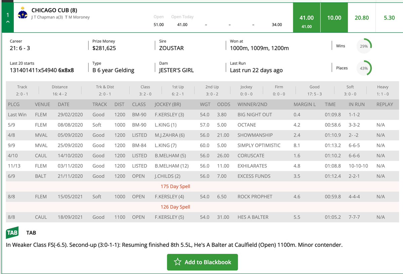Click date 15/05/2021 in the form table
Image resolution: width=403 pixels, height=274 pixels.
click(70, 197)
